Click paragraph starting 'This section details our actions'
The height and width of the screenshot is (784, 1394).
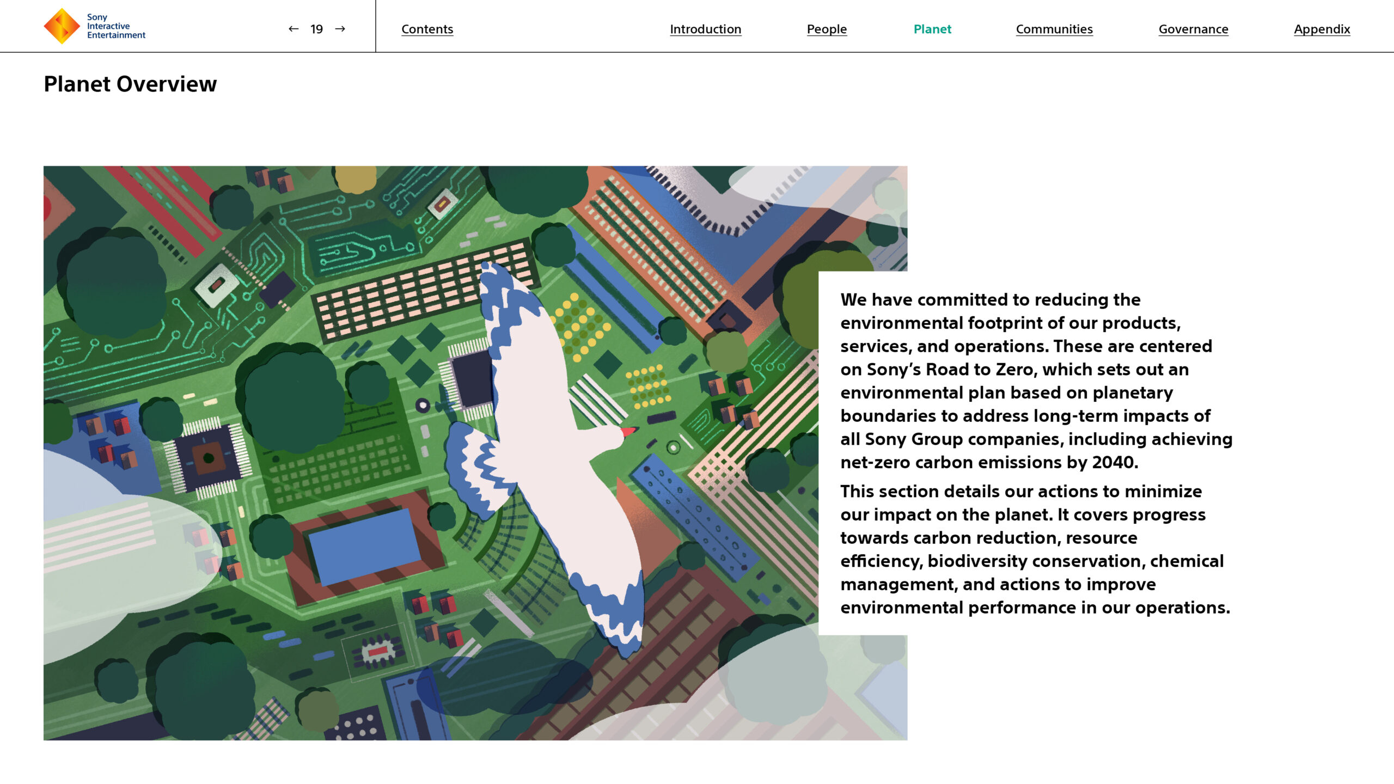1035,549
